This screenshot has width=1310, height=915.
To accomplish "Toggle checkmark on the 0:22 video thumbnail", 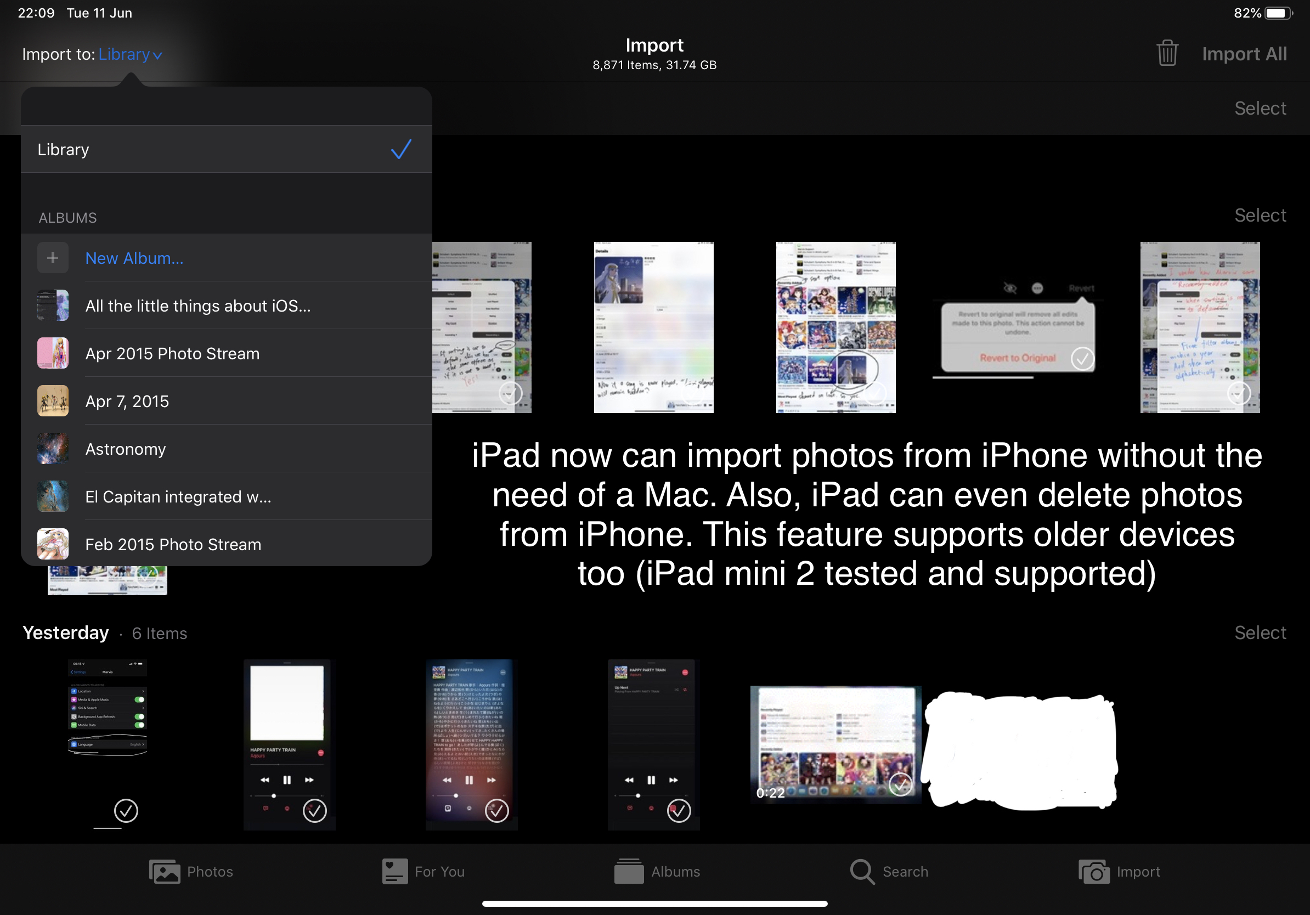I will click(900, 784).
